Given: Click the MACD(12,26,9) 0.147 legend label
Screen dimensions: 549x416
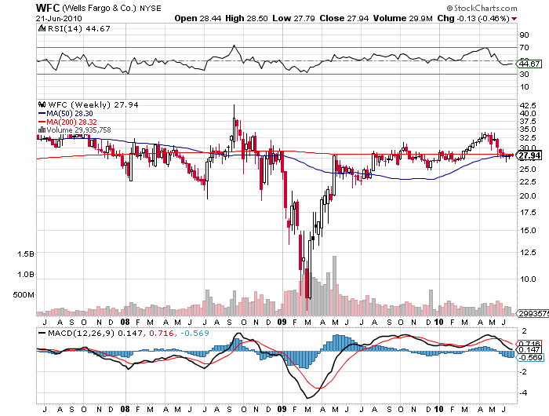Looking at the screenshot, I should click(x=95, y=333).
